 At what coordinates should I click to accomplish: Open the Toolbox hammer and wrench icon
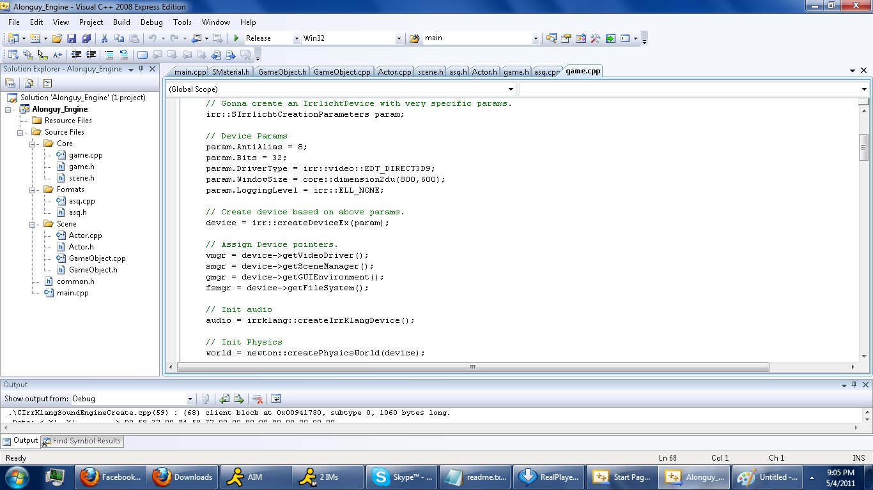click(x=595, y=38)
